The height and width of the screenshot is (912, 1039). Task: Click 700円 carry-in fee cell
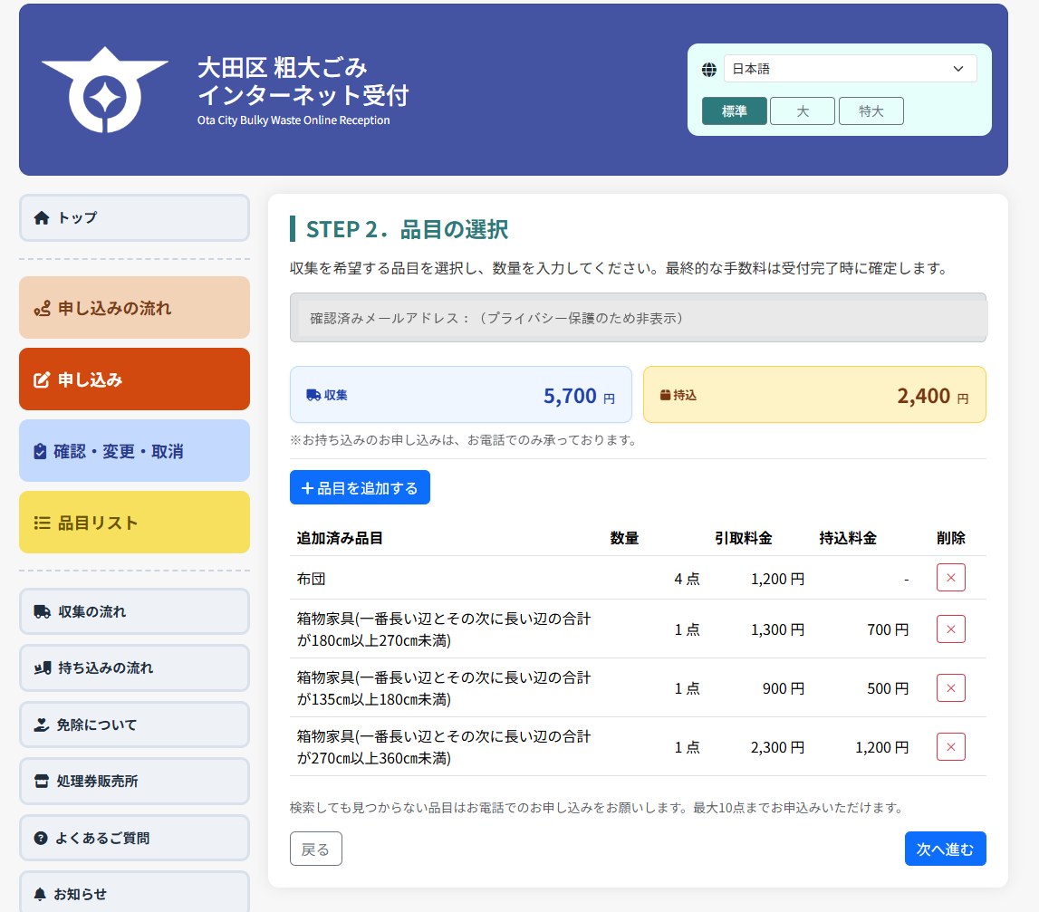tap(888, 629)
